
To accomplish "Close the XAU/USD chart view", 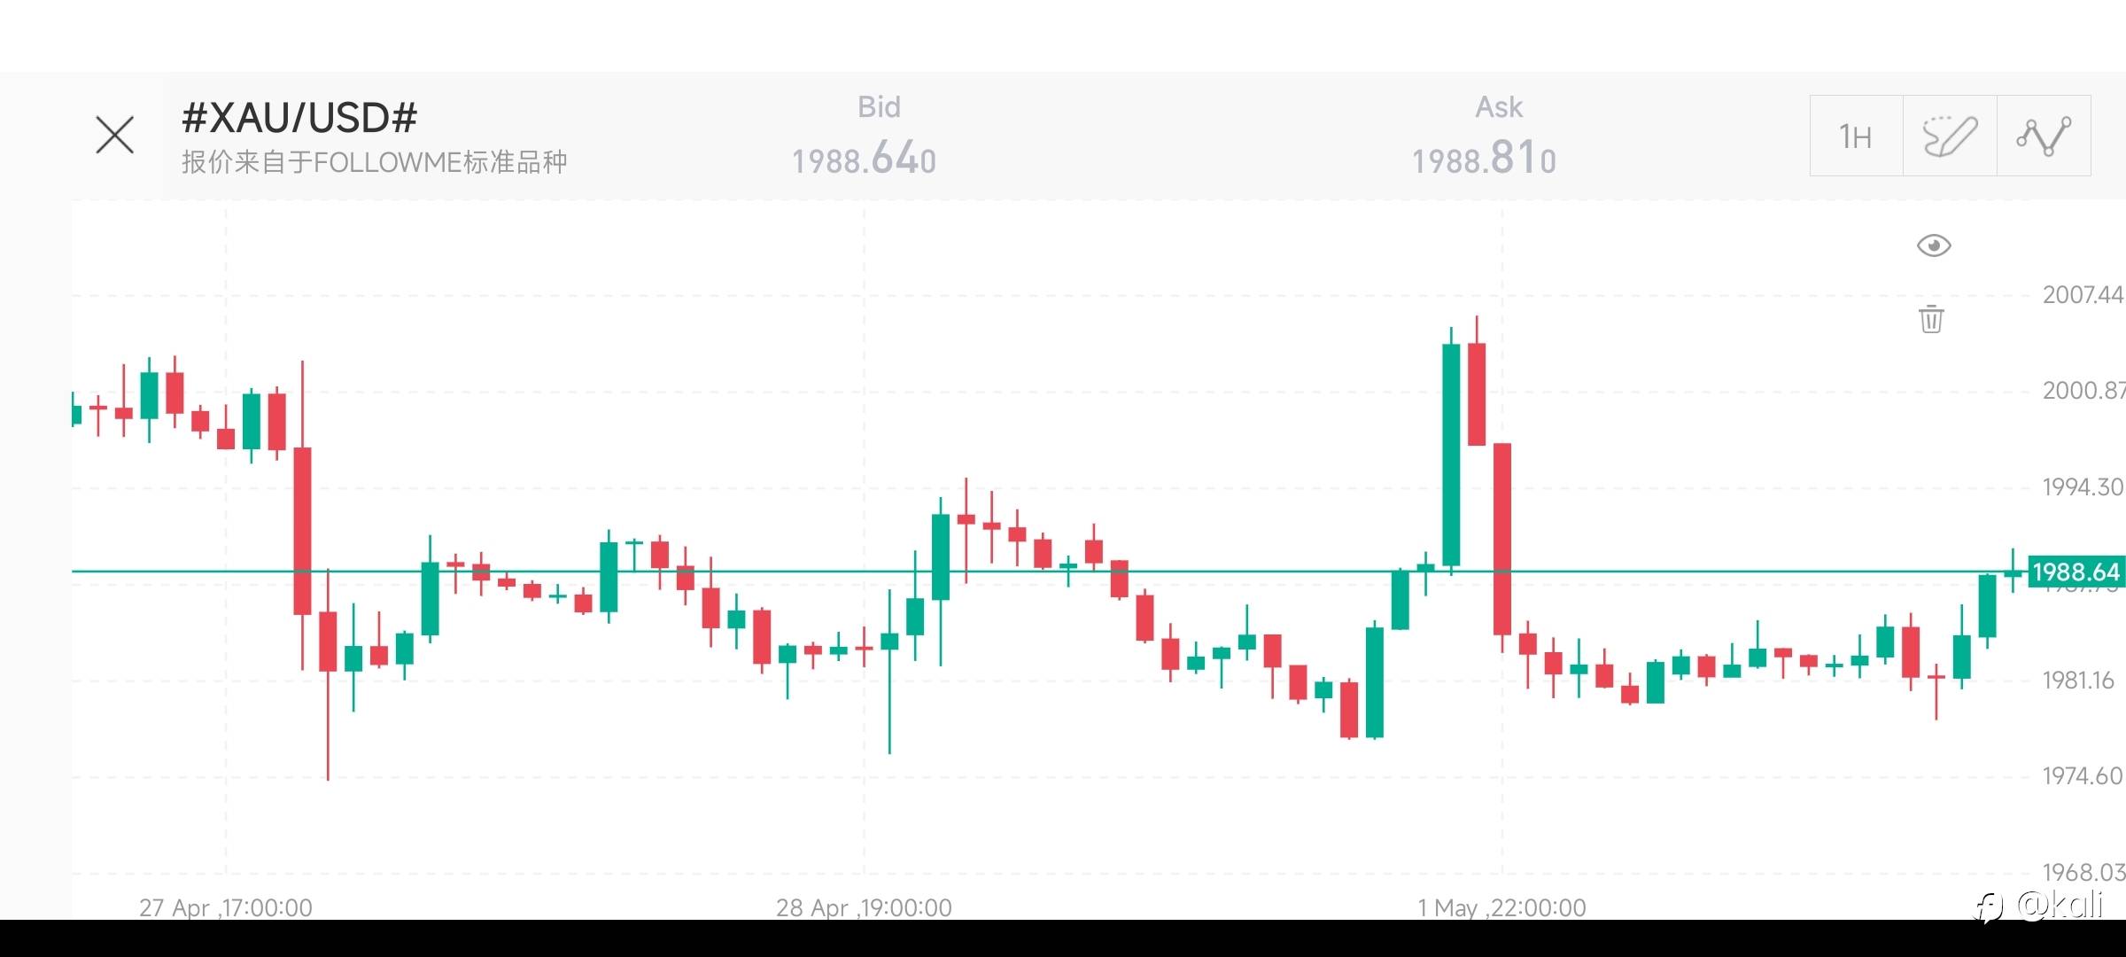I will click(114, 135).
